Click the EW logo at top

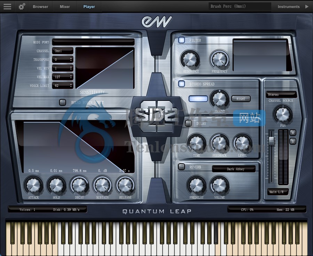click(x=157, y=21)
